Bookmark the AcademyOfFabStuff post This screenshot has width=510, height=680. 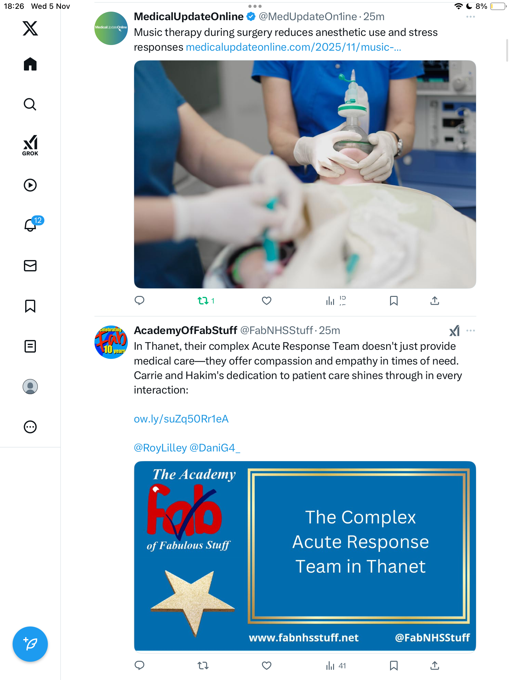(394, 666)
